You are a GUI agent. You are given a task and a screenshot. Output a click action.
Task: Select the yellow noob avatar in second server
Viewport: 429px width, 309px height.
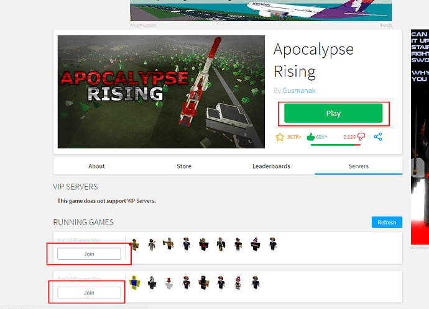(135, 282)
